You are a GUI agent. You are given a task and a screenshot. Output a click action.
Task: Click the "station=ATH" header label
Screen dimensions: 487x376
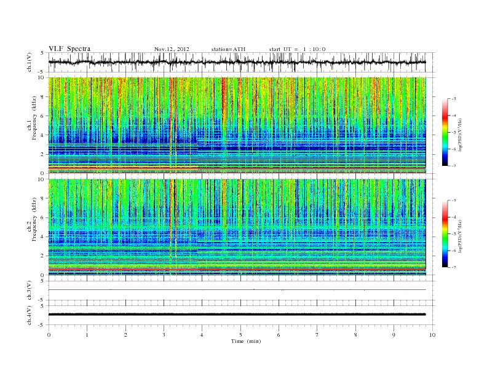[228, 49]
